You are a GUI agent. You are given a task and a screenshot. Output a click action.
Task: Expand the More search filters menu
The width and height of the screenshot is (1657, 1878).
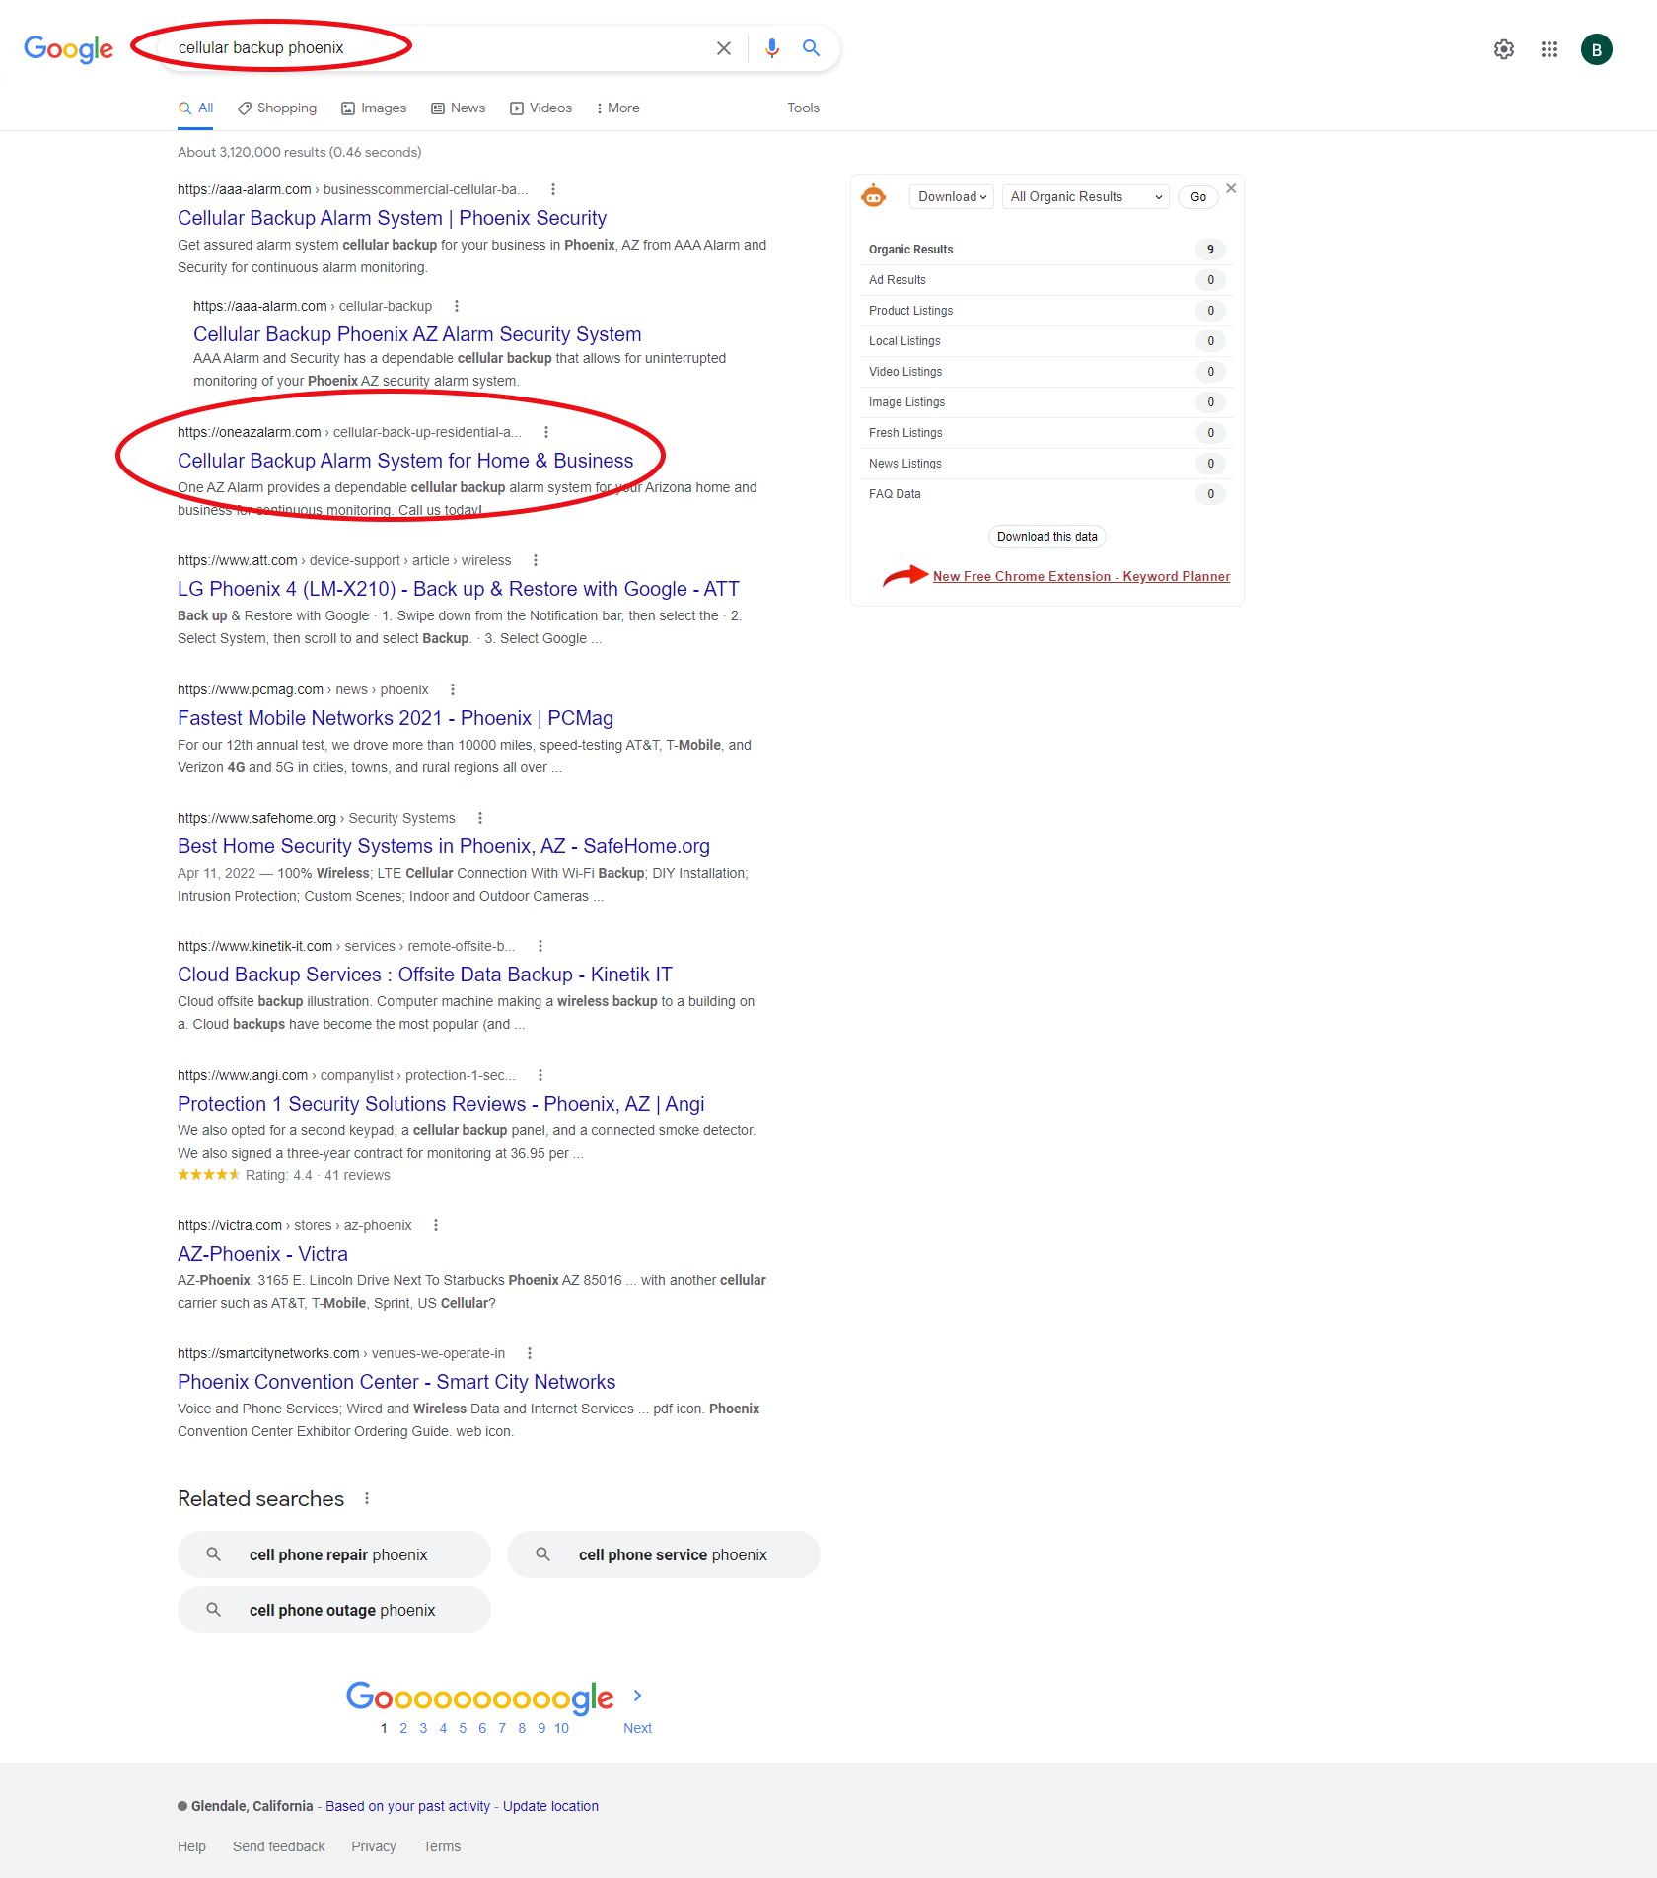tap(618, 108)
